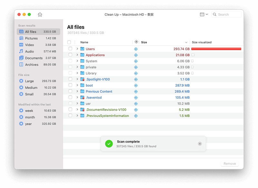Click the magnifier search icon
The height and width of the screenshot is (188, 258).
(214, 14)
